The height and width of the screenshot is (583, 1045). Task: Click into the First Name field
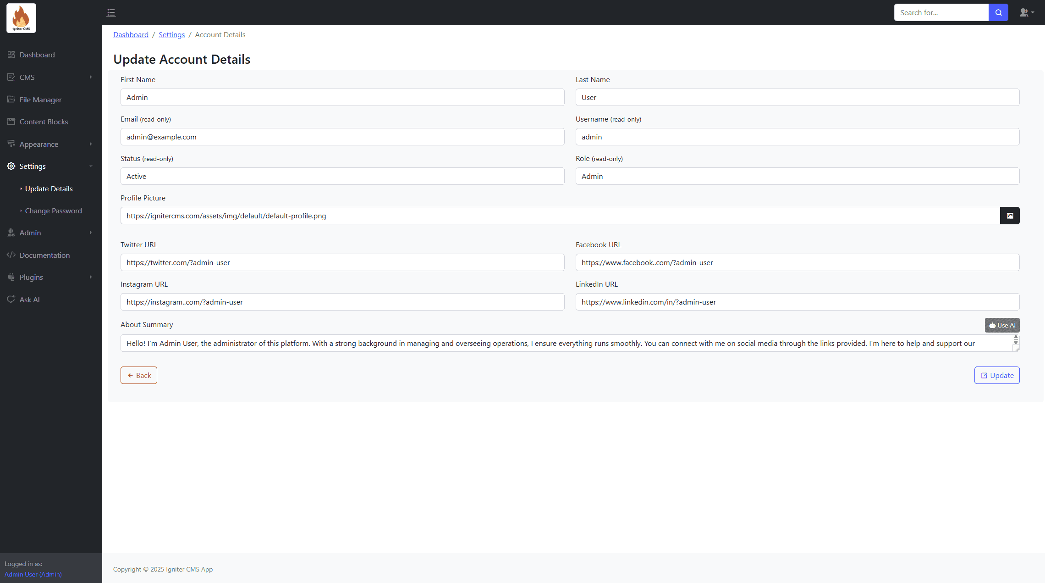coord(342,97)
